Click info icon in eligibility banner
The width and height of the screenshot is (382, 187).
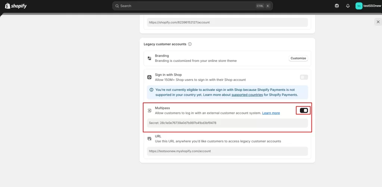151,90
